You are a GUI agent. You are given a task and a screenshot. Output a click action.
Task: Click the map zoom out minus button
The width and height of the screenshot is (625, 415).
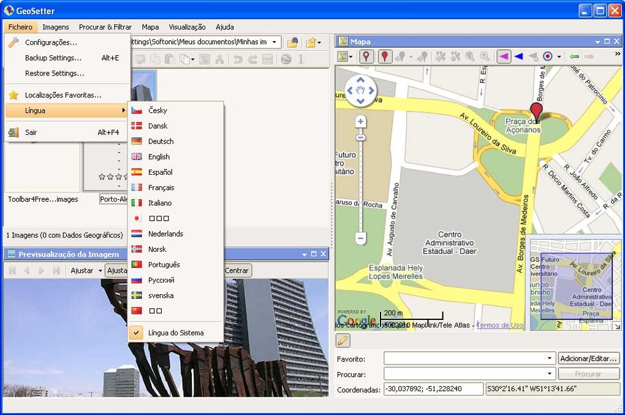tap(360, 238)
